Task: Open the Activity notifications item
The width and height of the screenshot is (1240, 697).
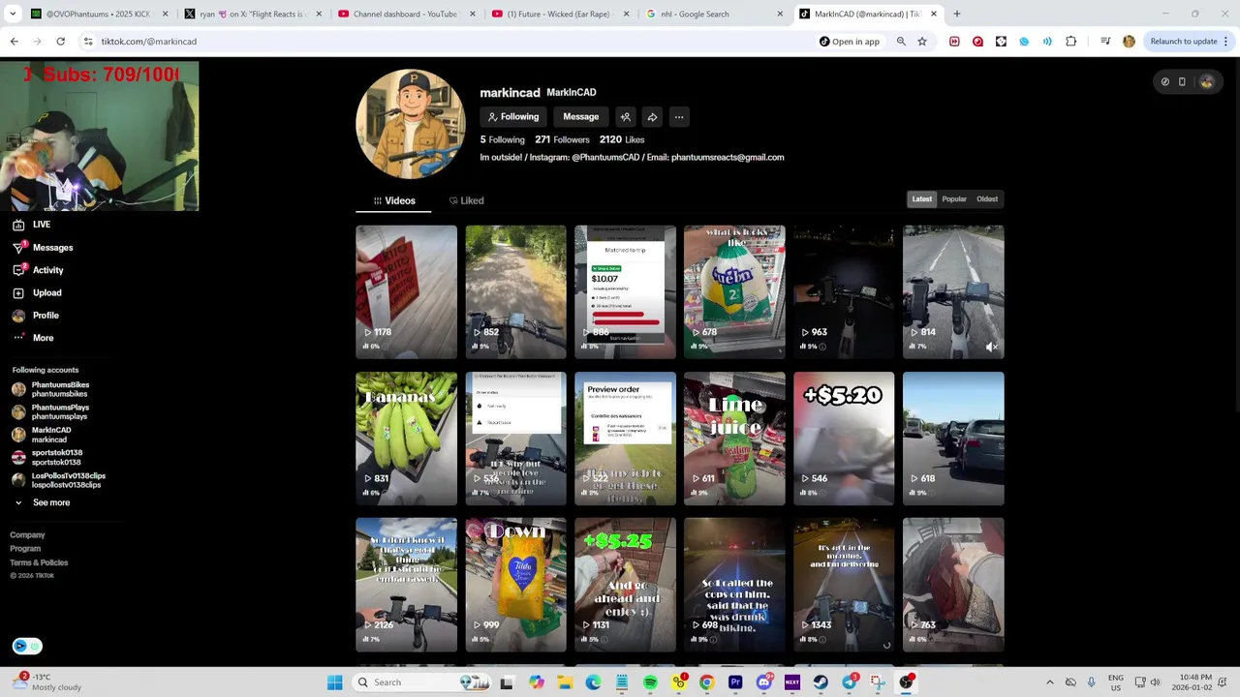Action: point(38,270)
